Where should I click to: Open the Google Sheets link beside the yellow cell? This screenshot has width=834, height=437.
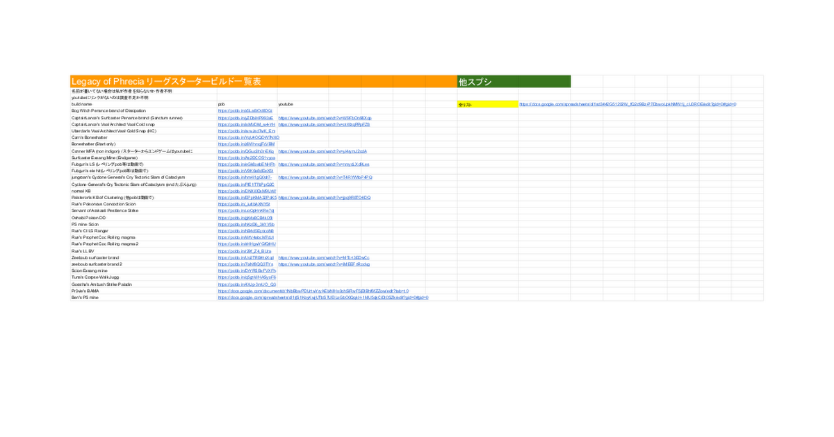click(x=627, y=104)
